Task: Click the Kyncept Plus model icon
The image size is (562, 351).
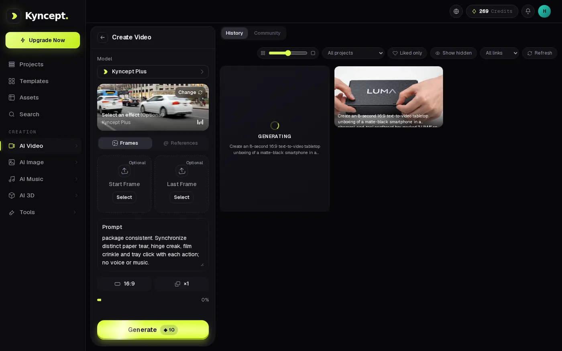Action: 106,72
